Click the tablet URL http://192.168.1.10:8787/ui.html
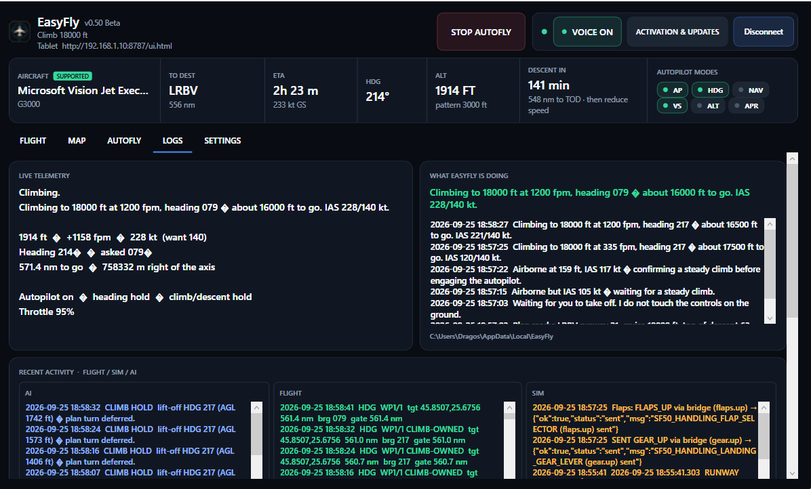Viewport: 811px width, 489px height. pos(117,46)
